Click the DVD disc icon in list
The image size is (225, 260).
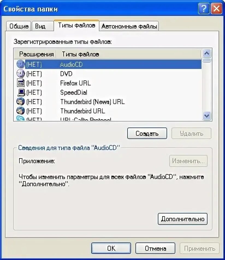tap(21, 73)
